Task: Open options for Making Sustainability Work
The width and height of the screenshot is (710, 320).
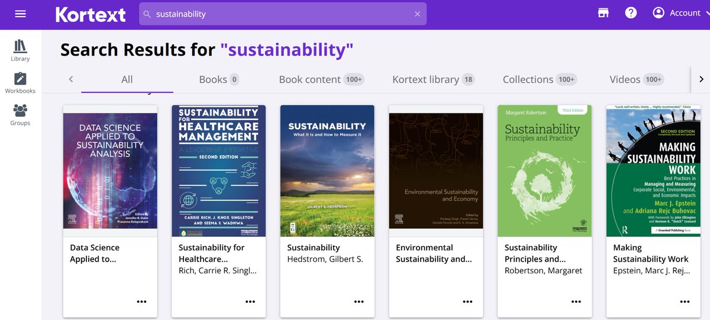Action: coord(685,302)
